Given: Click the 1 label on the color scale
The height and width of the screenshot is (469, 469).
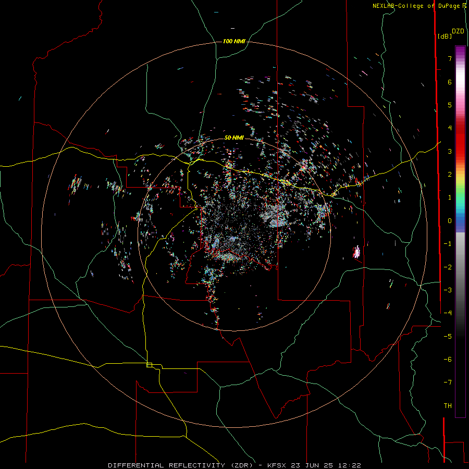Looking at the screenshot, I should (x=450, y=198).
